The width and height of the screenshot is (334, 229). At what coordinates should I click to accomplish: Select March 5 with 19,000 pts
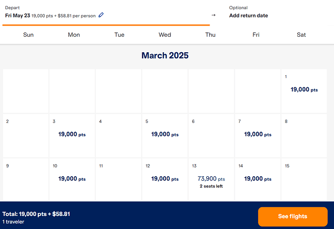pos(165,136)
